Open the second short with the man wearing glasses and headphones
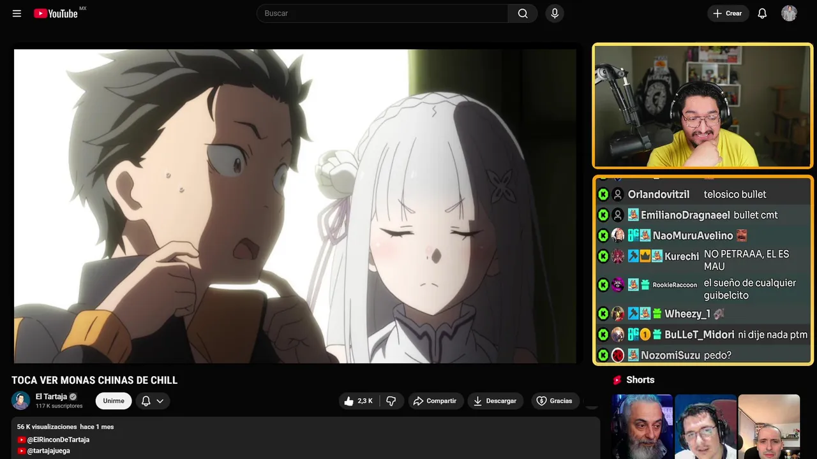817x459 pixels. pyautogui.click(x=705, y=426)
